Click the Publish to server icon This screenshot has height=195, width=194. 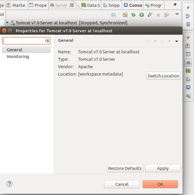point(167,15)
